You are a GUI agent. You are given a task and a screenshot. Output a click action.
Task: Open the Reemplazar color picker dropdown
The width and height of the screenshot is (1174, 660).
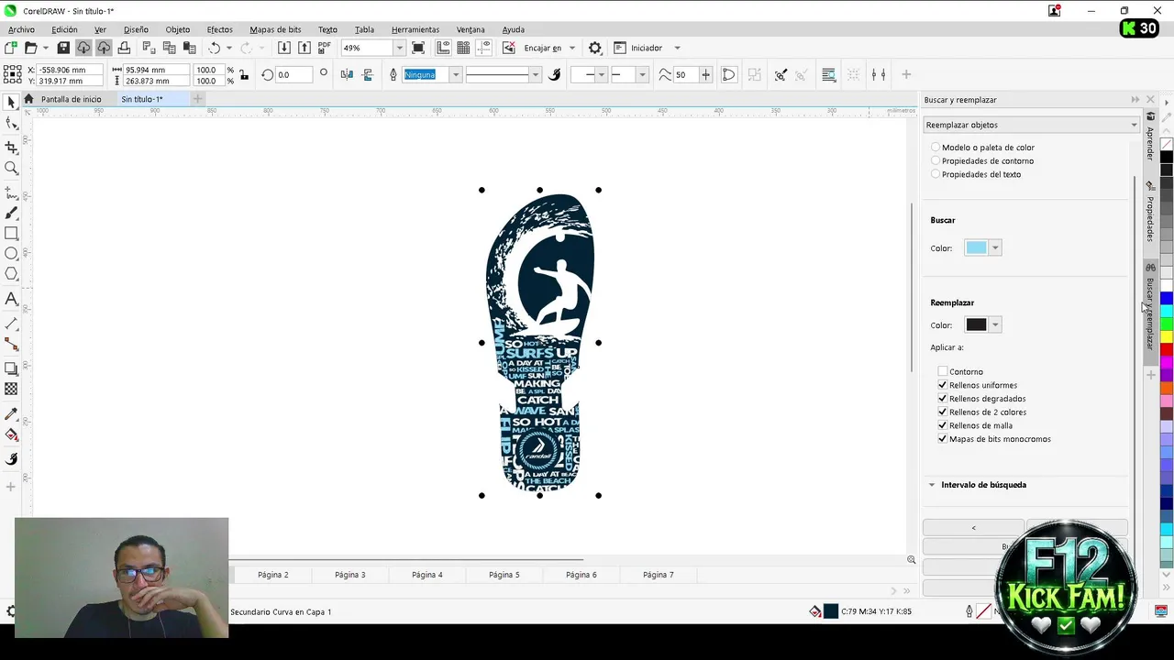tap(995, 324)
